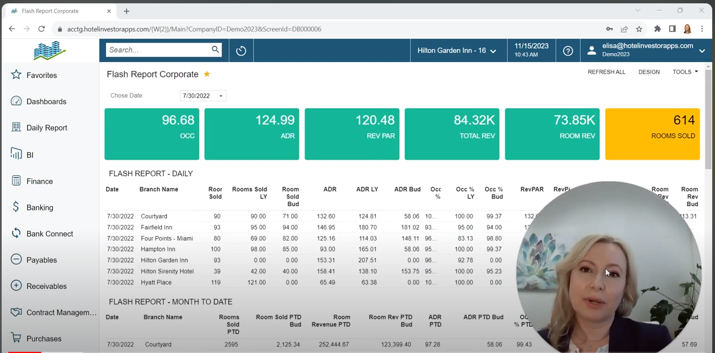
Task: Open the browser tab search chevron
Action: coord(638,11)
